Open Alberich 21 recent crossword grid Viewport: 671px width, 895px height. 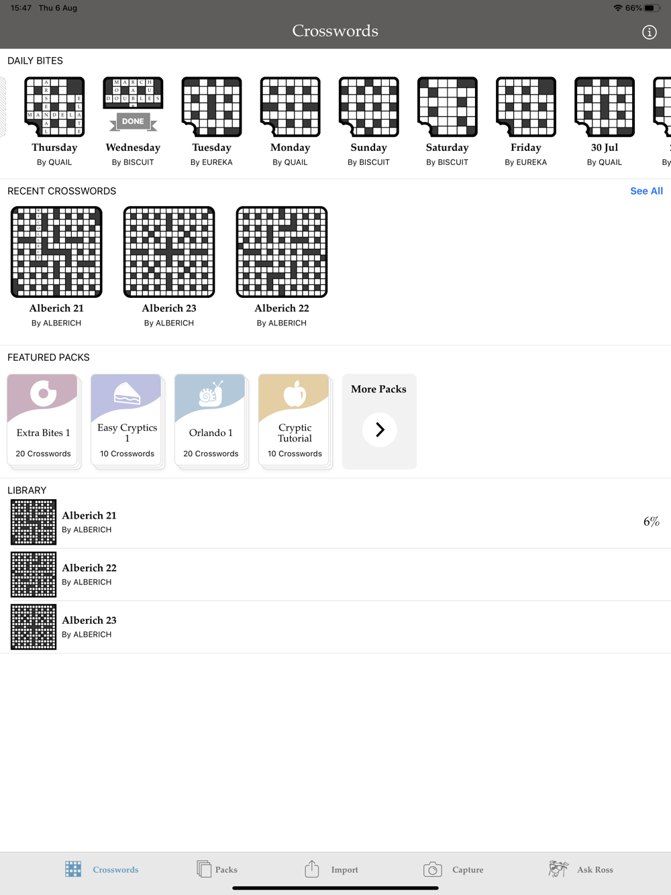click(56, 252)
